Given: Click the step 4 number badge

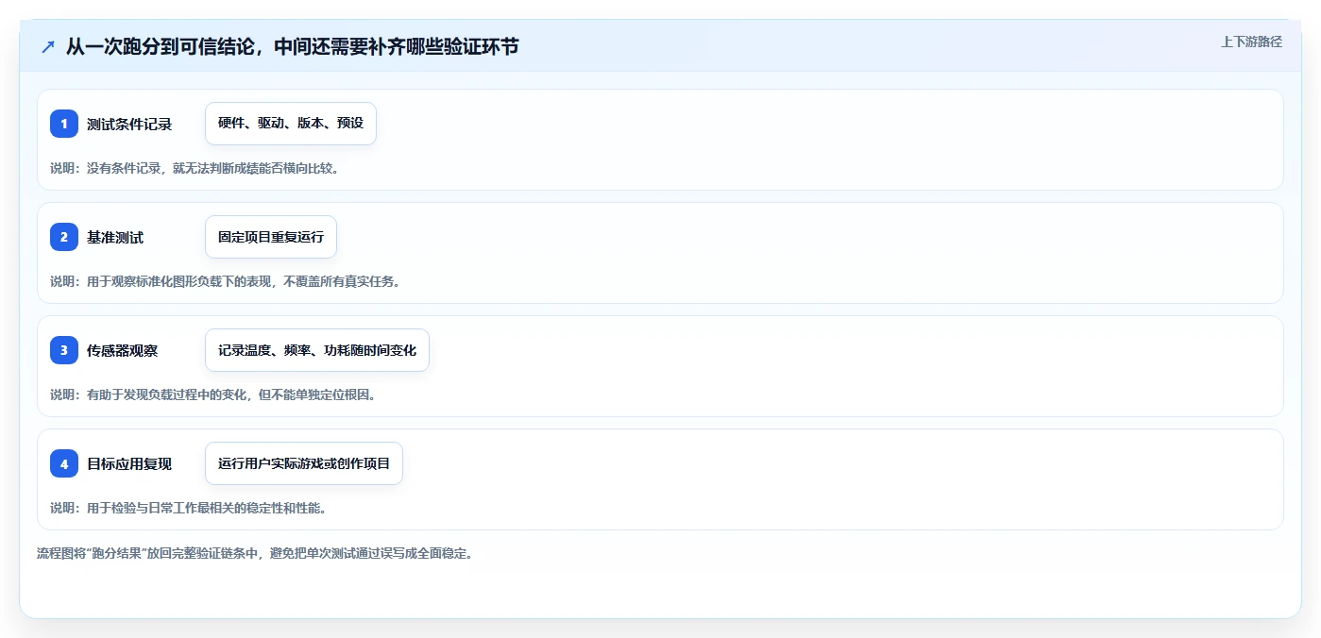Looking at the screenshot, I should [x=64, y=463].
